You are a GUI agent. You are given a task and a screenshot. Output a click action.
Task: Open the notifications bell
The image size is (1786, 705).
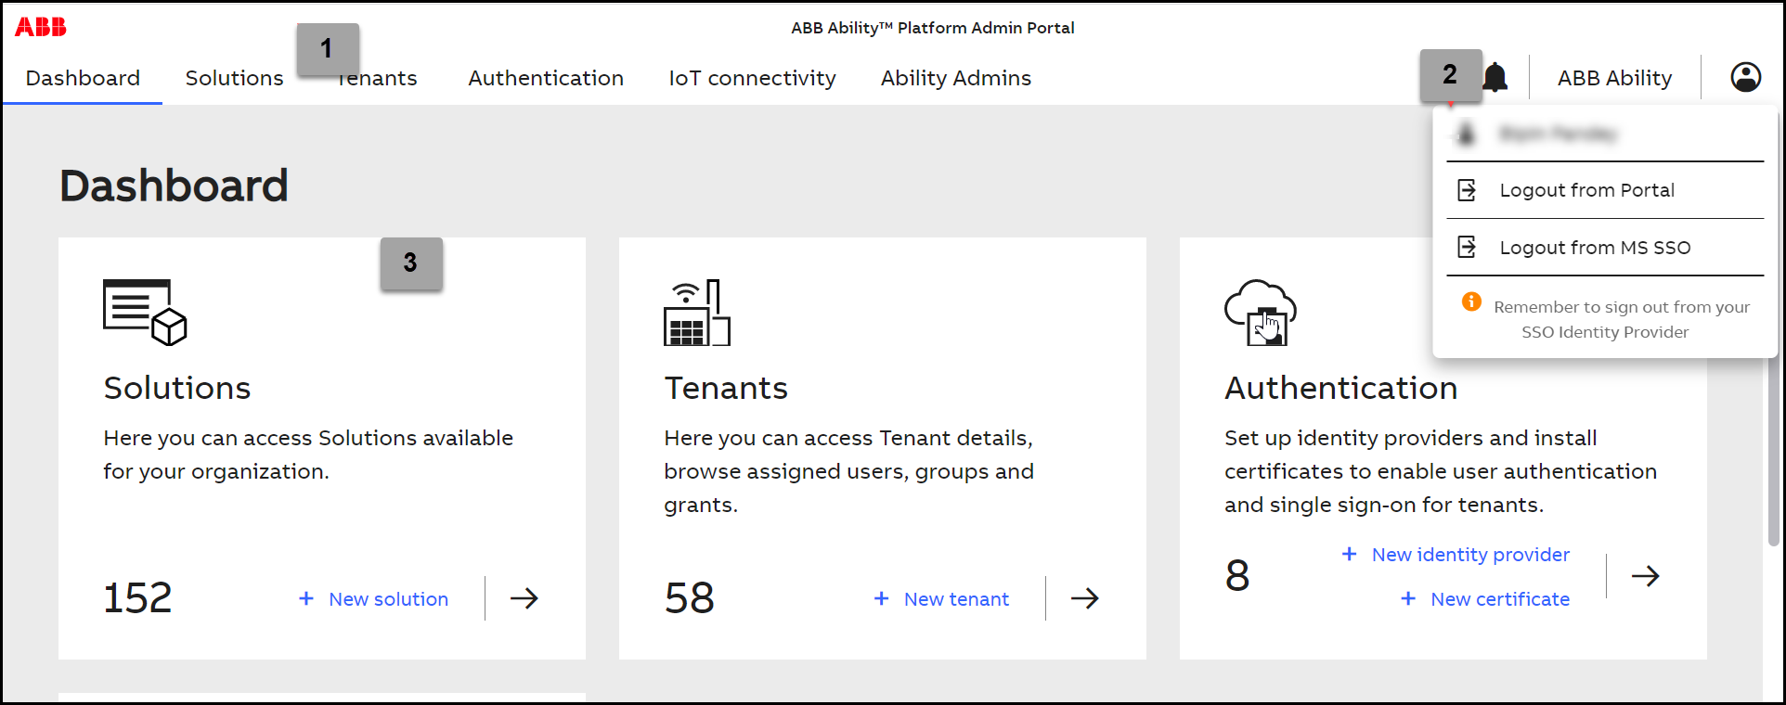[x=1496, y=78]
